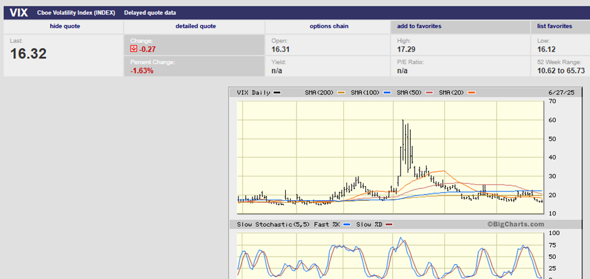This screenshot has height=279, width=590.
Task: Click the high value 17.29
Action: (406, 49)
